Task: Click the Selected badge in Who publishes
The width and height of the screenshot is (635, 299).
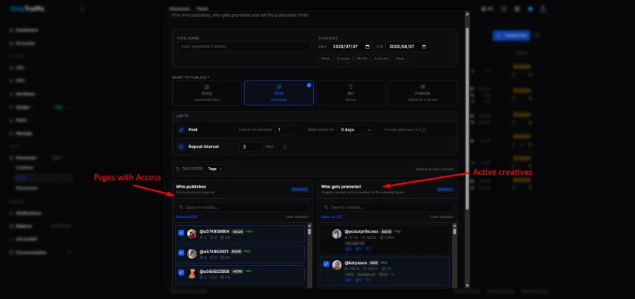Action: 299,189
